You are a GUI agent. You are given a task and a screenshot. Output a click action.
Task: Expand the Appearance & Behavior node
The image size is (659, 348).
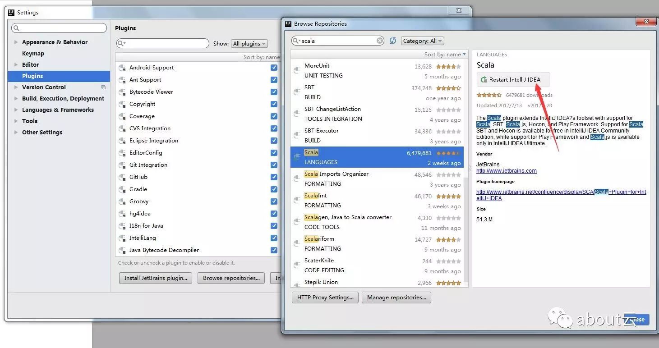tap(16, 42)
